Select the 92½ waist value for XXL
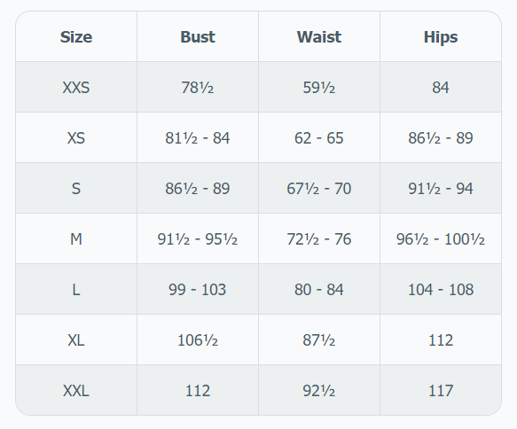The height and width of the screenshot is (429, 517). click(319, 391)
